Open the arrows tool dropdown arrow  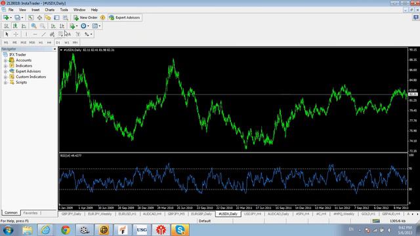pyautogui.click(x=91, y=34)
